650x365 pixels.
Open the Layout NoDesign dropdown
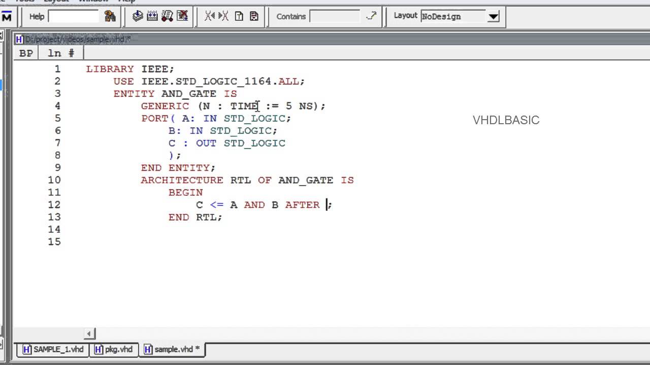click(x=493, y=16)
